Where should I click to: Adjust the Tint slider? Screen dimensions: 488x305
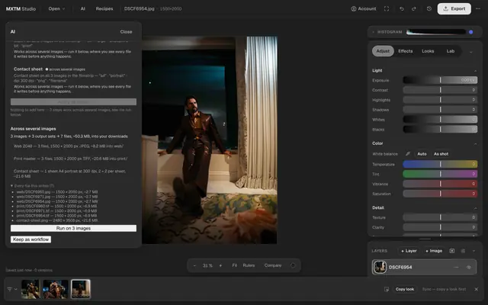440,174
